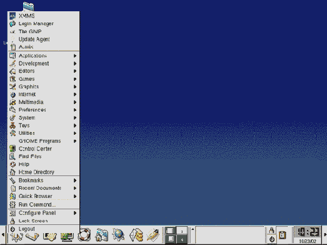This screenshot has height=245, width=327.
Task: Expand the Preferences submenu
Action: click(44, 110)
